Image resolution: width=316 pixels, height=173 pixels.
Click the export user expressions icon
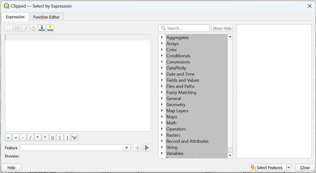click(x=50, y=28)
